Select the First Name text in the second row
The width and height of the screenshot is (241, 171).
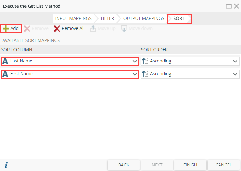point(21,74)
